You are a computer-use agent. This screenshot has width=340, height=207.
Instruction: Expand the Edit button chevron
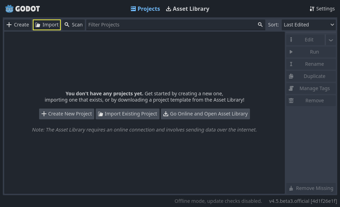[331, 40]
